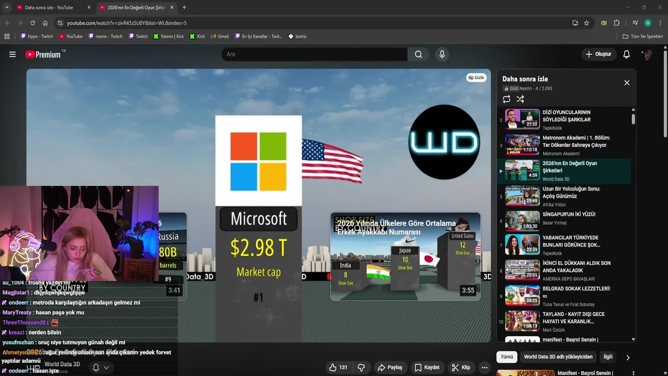
Task: Open the Gmail bookmark
Action: [219, 37]
